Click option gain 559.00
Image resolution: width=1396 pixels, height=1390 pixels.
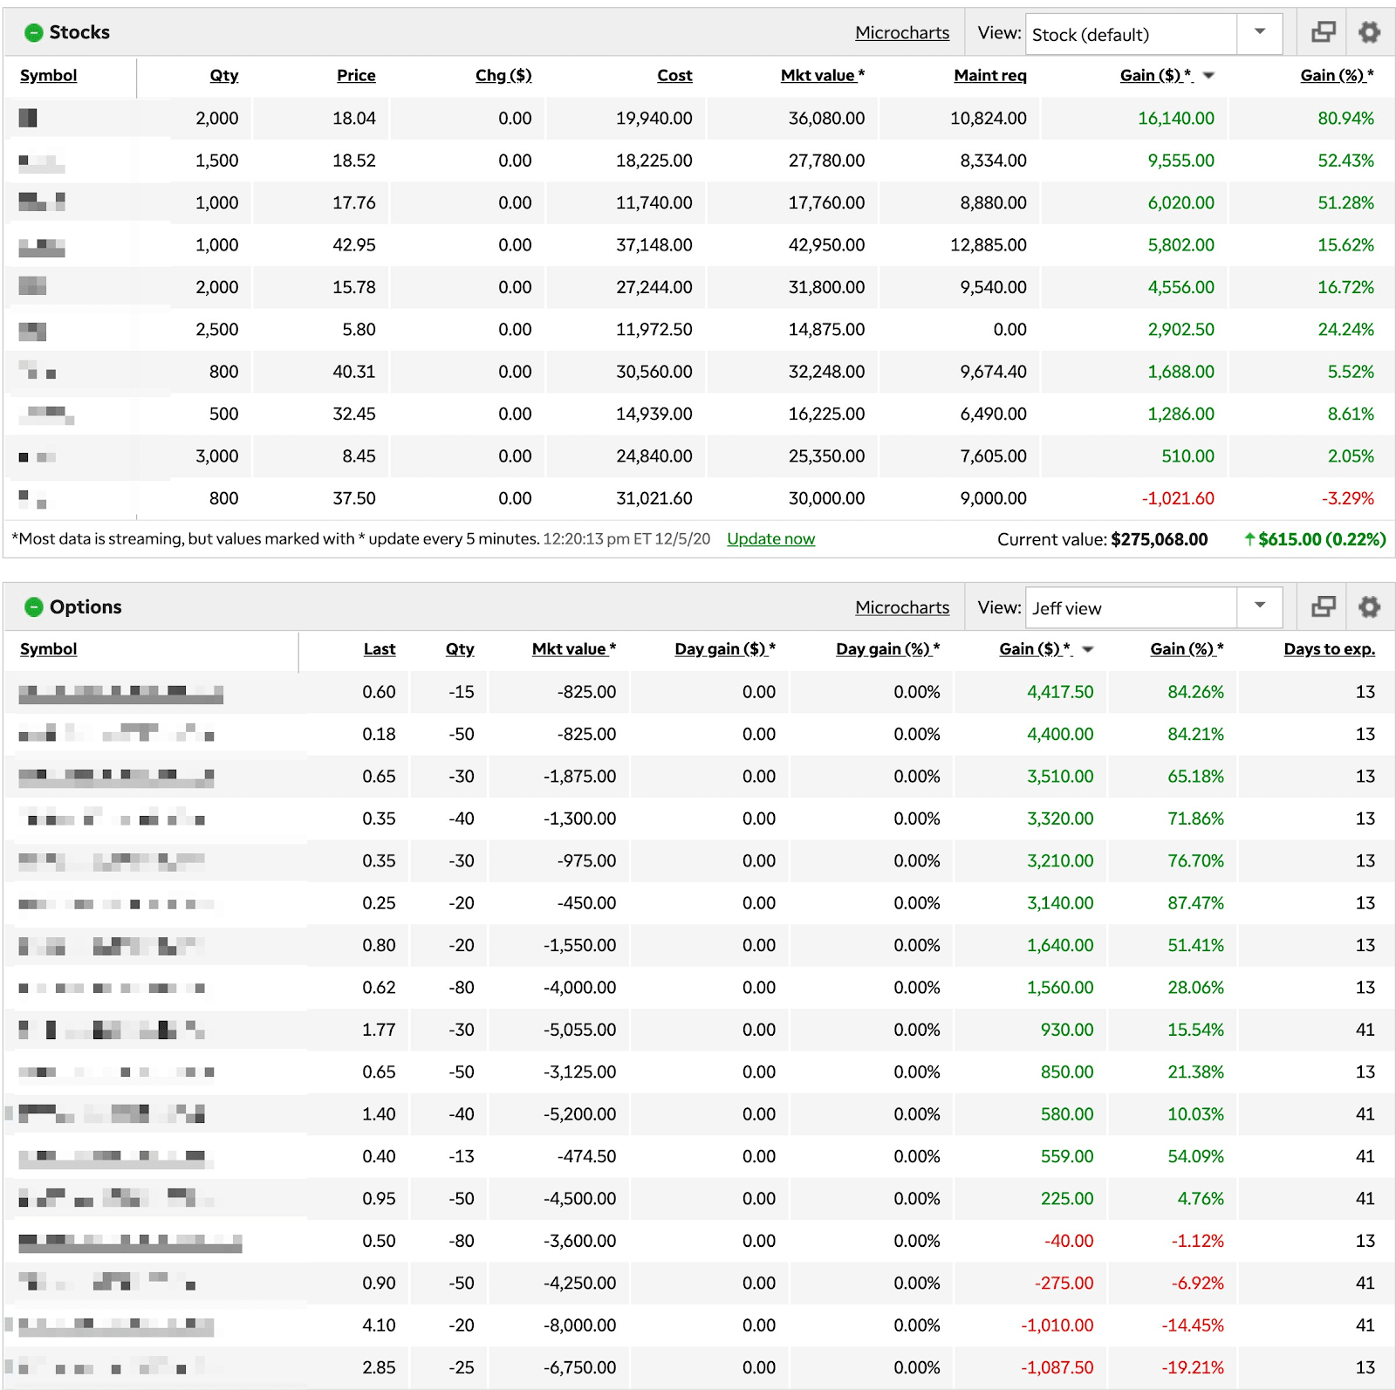(x=1066, y=1156)
